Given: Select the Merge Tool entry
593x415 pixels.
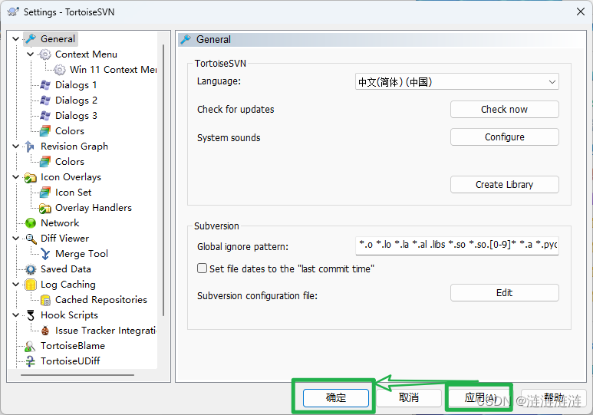Looking at the screenshot, I should pyautogui.click(x=81, y=254).
